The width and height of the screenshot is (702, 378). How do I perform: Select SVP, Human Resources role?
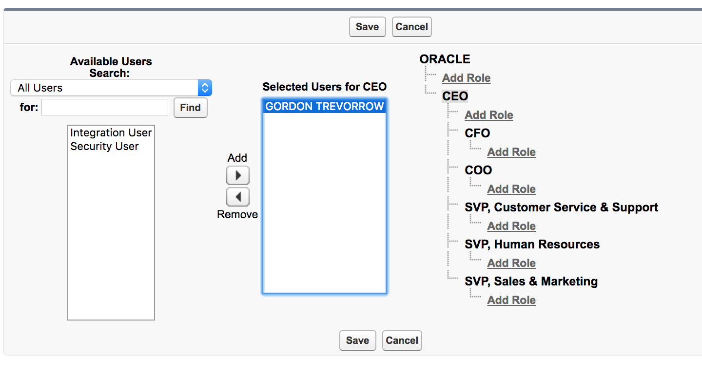point(532,245)
